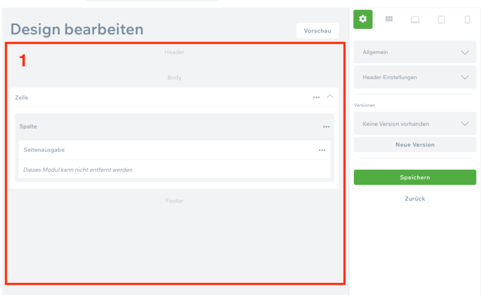Open the Seitenausgabe three-dot options menu
This screenshot has height=295, width=481.
pos(322,150)
